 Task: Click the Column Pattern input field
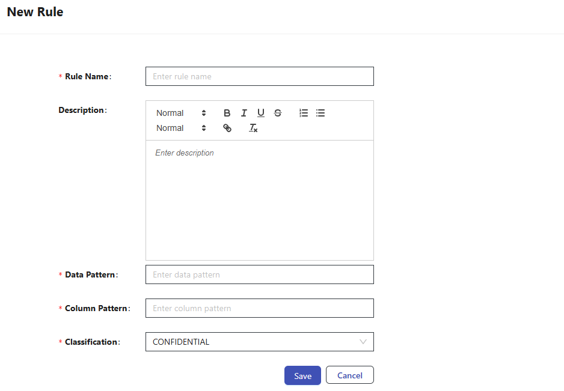(259, 308)
